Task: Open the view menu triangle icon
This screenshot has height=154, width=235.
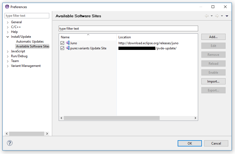Action: 227,16
